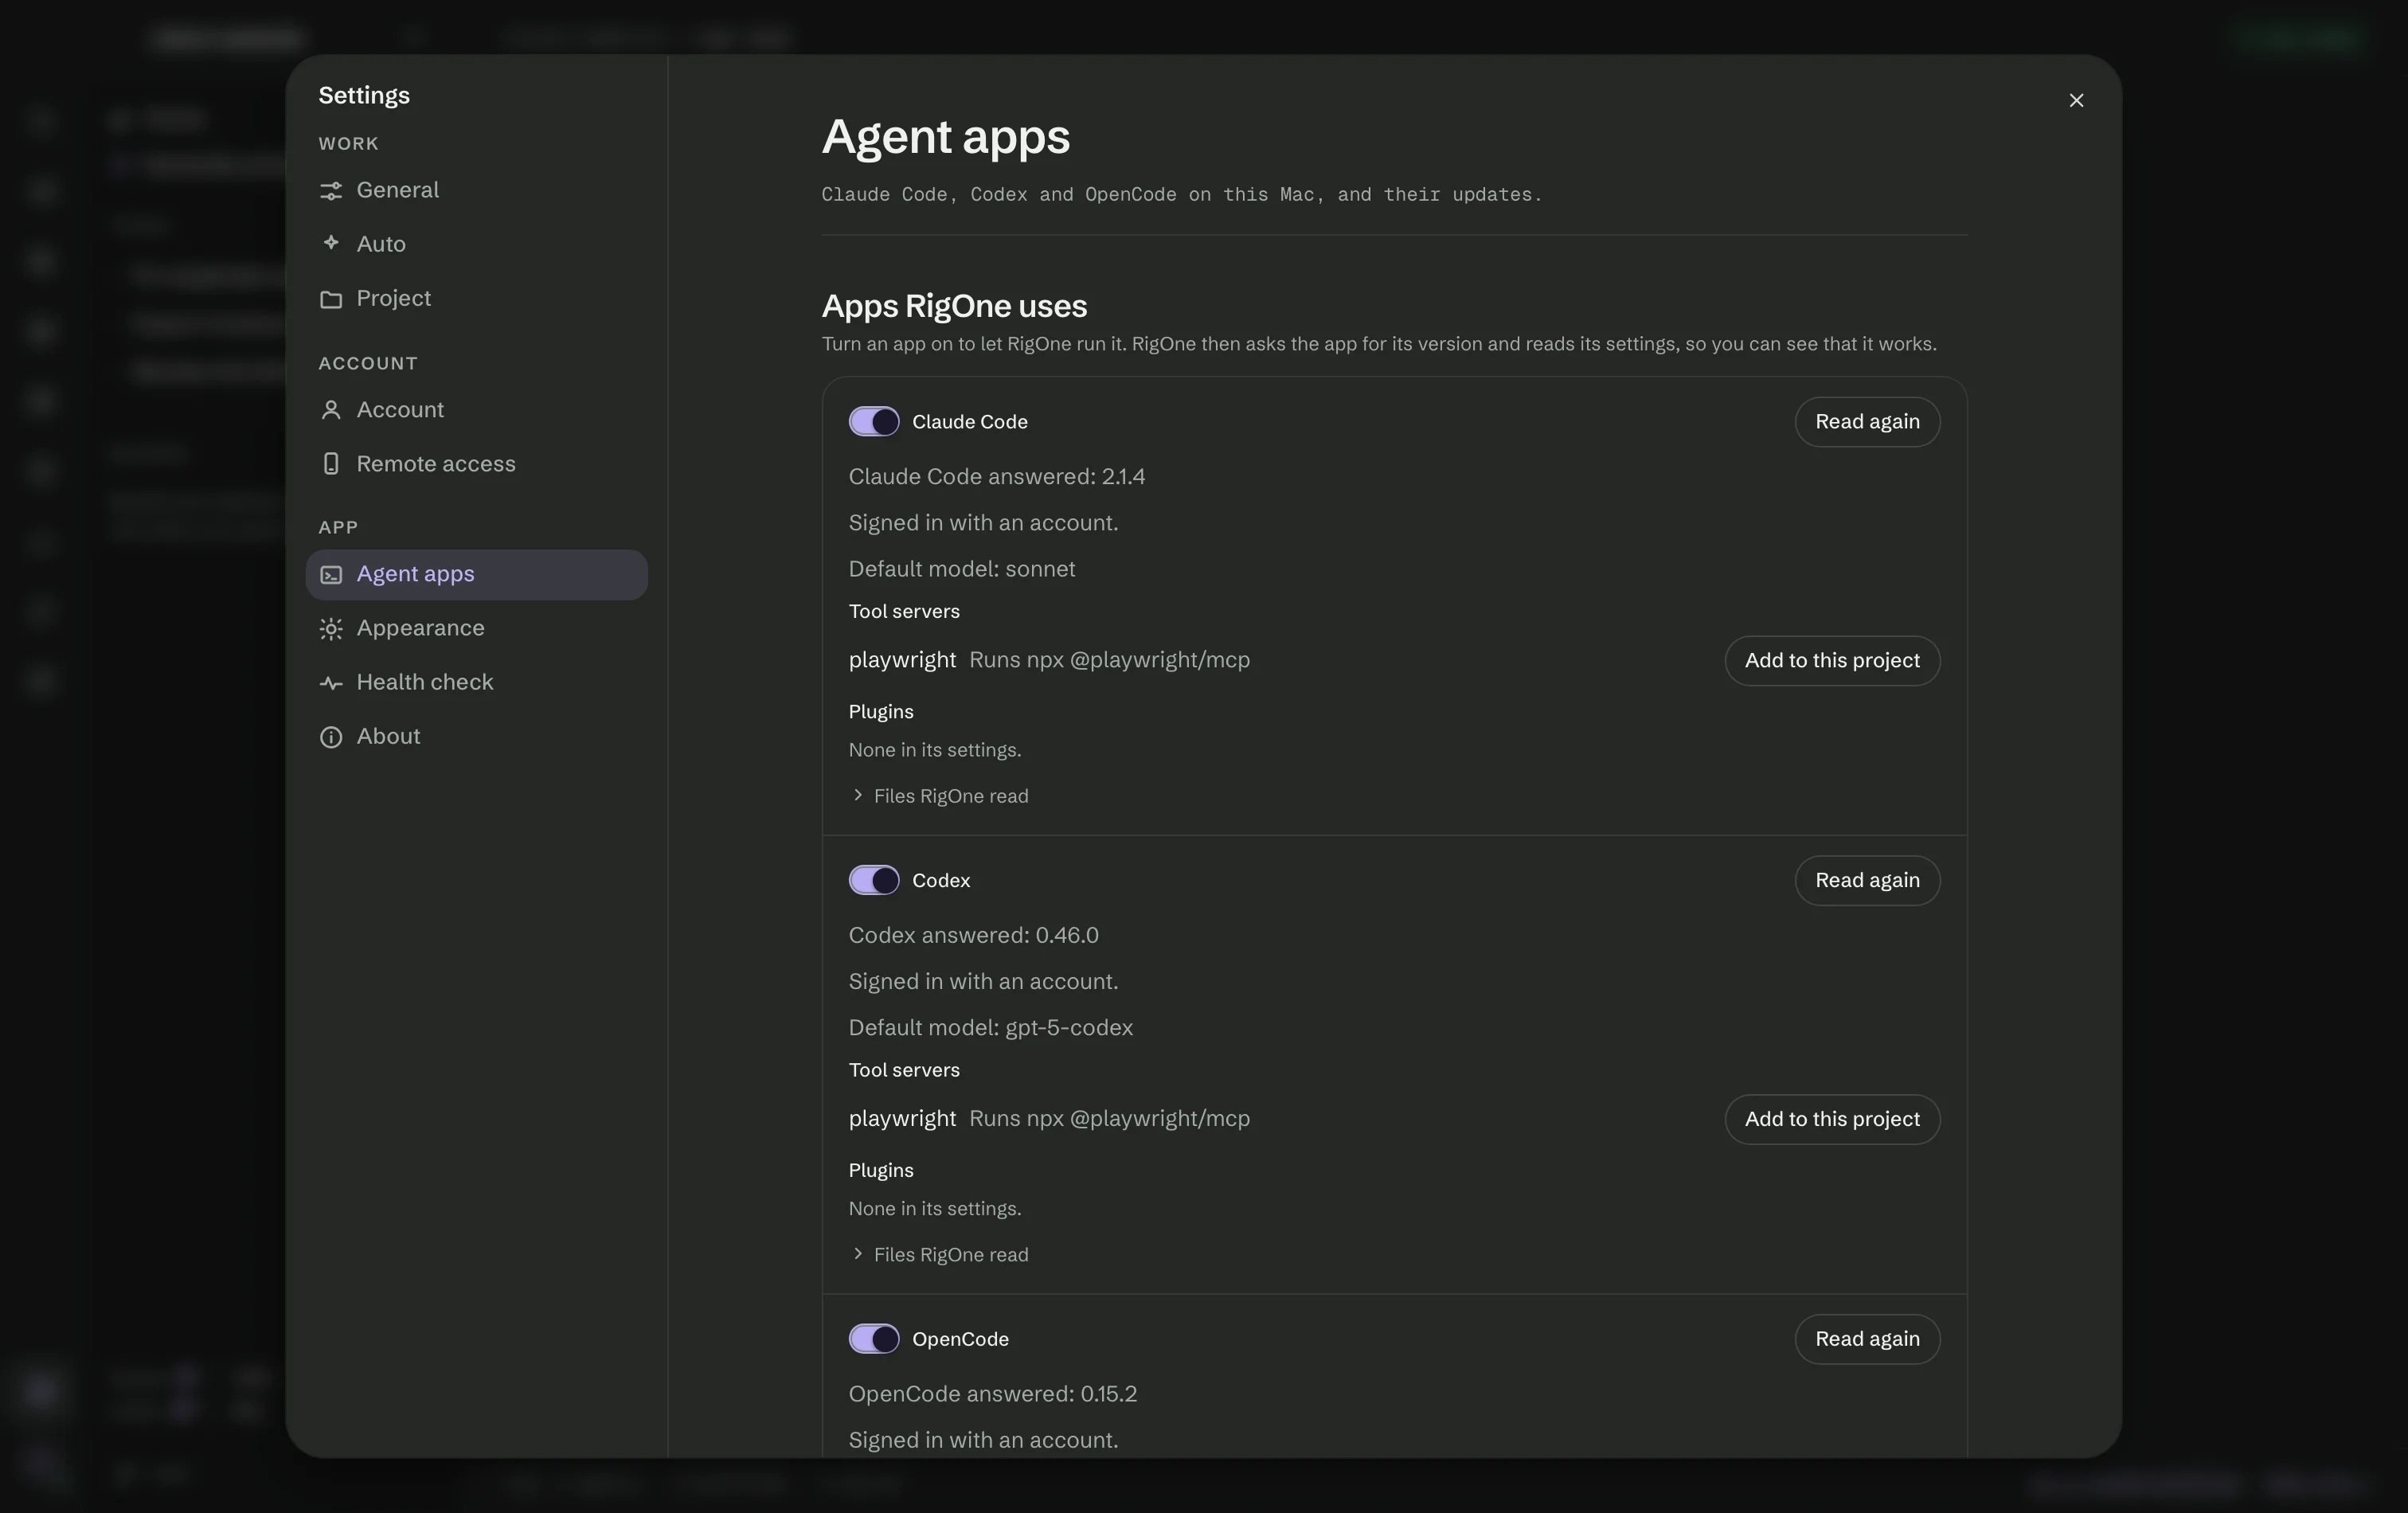Add Codex's playwright server to this project
Screen dimensions: 2408x1513
[x=1832, y=1119]
